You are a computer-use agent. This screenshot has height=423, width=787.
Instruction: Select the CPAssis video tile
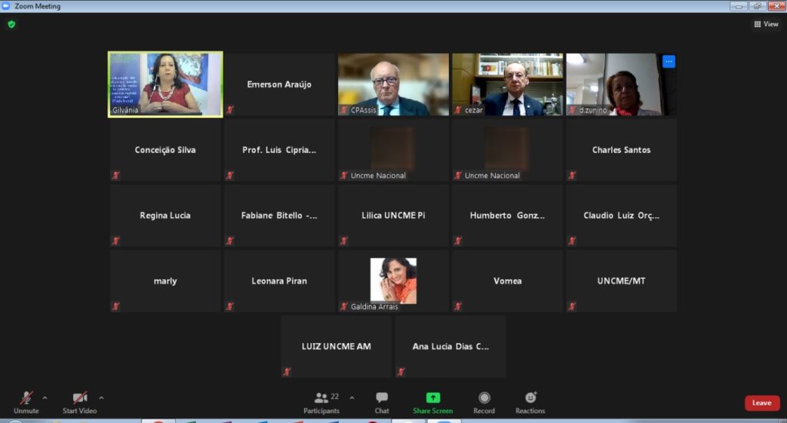[x=393, y=84]
